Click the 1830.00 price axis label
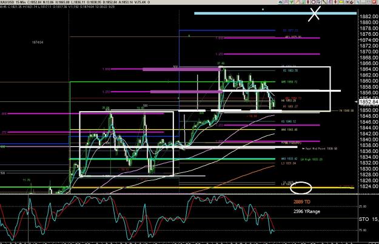Viewport: 379px width, 244px height. (x=369, y=169)
